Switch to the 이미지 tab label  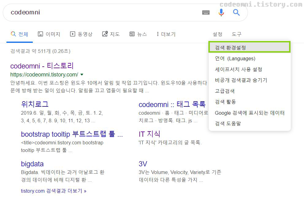pos(53,34)
